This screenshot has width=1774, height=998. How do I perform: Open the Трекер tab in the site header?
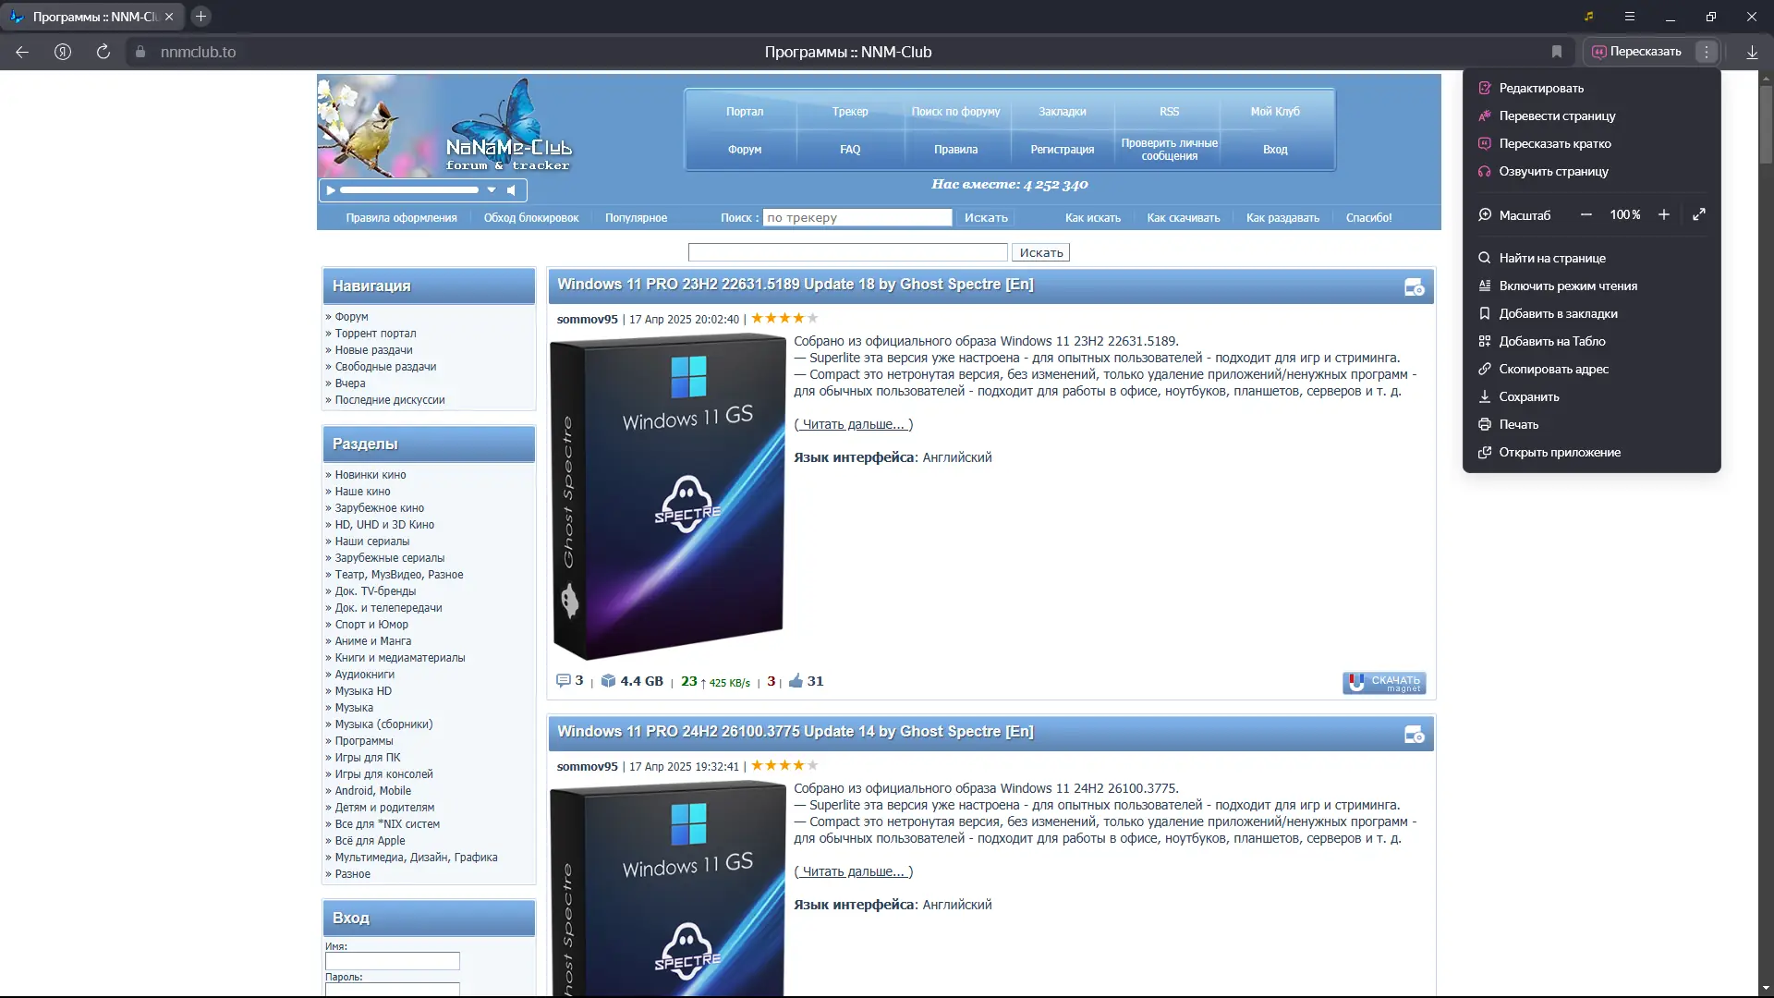[849, 112]
